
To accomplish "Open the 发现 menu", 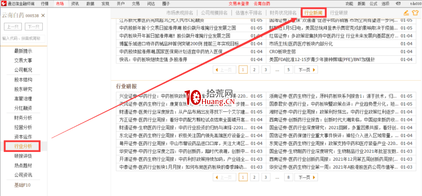I will click(x=105, y=4).
